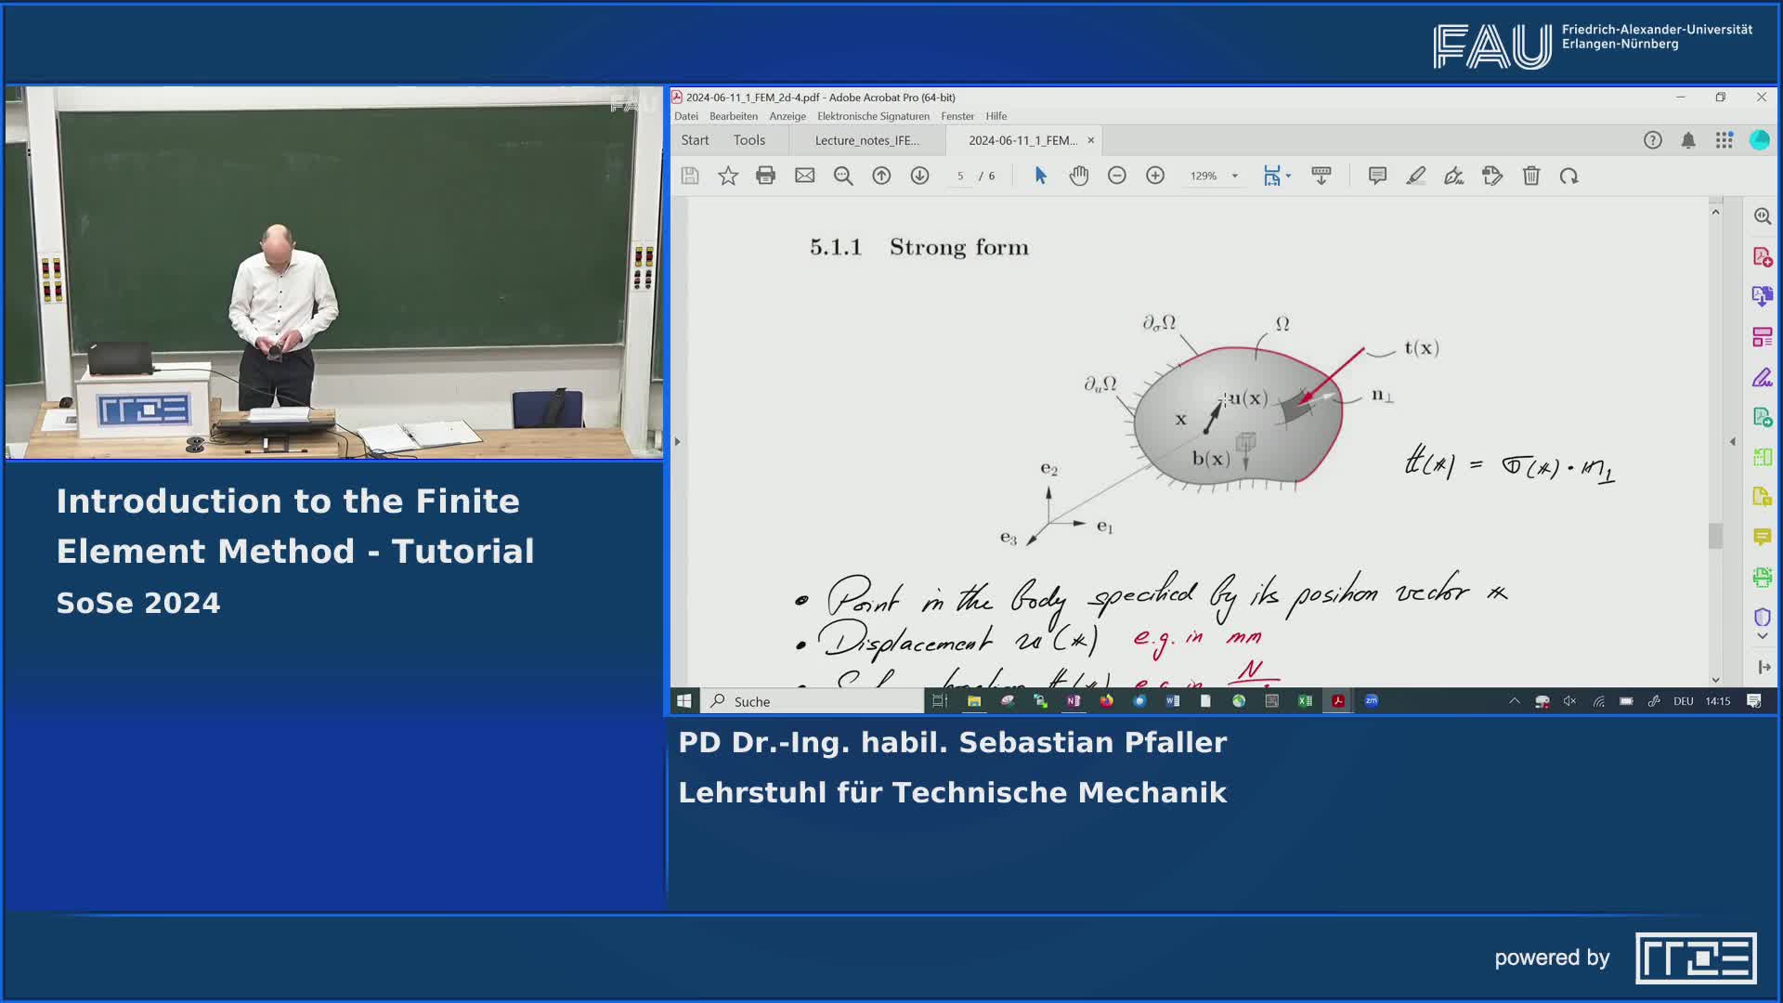This screenshot has width=1783, height=1003.
Task: Open the 129% zoom level dropdown
Action: click(1234, 176)
